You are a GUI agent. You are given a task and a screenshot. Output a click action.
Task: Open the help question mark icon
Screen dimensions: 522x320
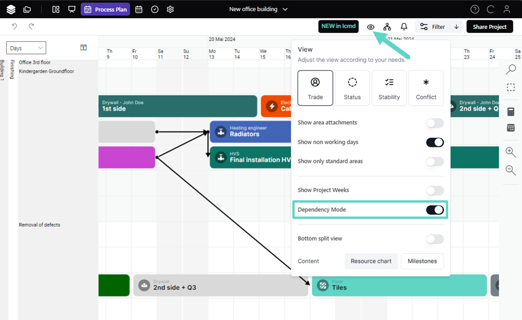[x=474, y=9]
